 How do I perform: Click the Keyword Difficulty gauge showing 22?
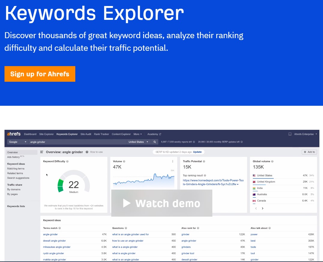[x=74, y=181]
